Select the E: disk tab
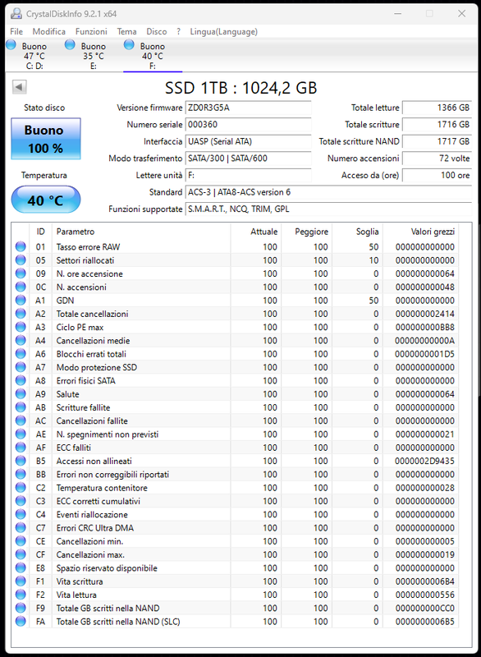The height and width of the screenshot is (657, 481). [94, 56]
